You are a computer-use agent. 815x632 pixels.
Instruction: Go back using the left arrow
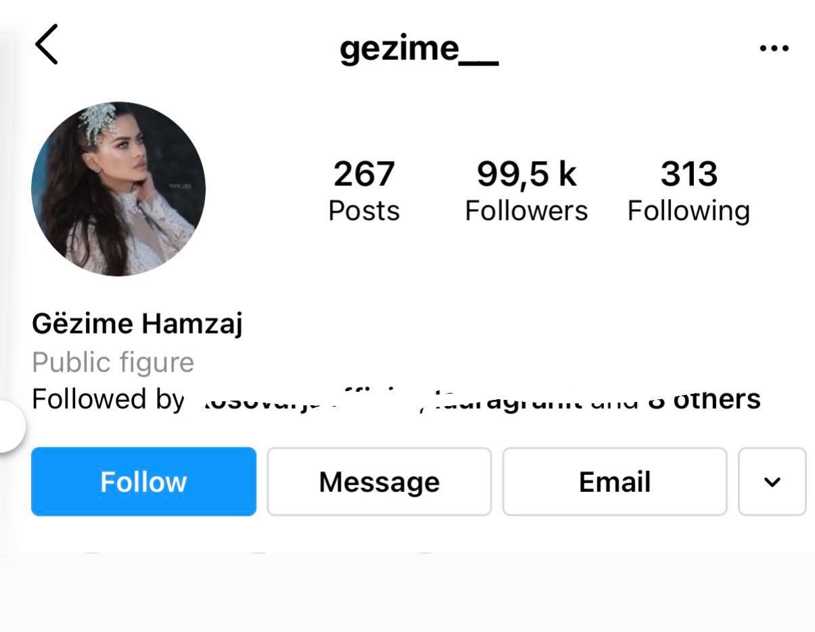[x=47, y=45]
